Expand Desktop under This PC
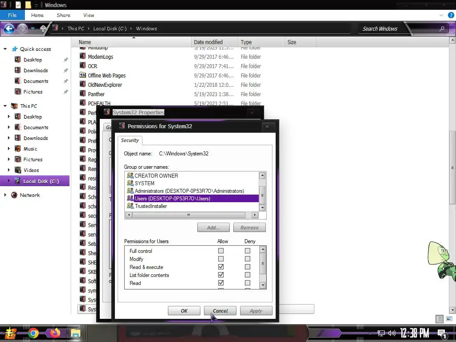Viewport: 456px width, 342px height. pos(9,117)
